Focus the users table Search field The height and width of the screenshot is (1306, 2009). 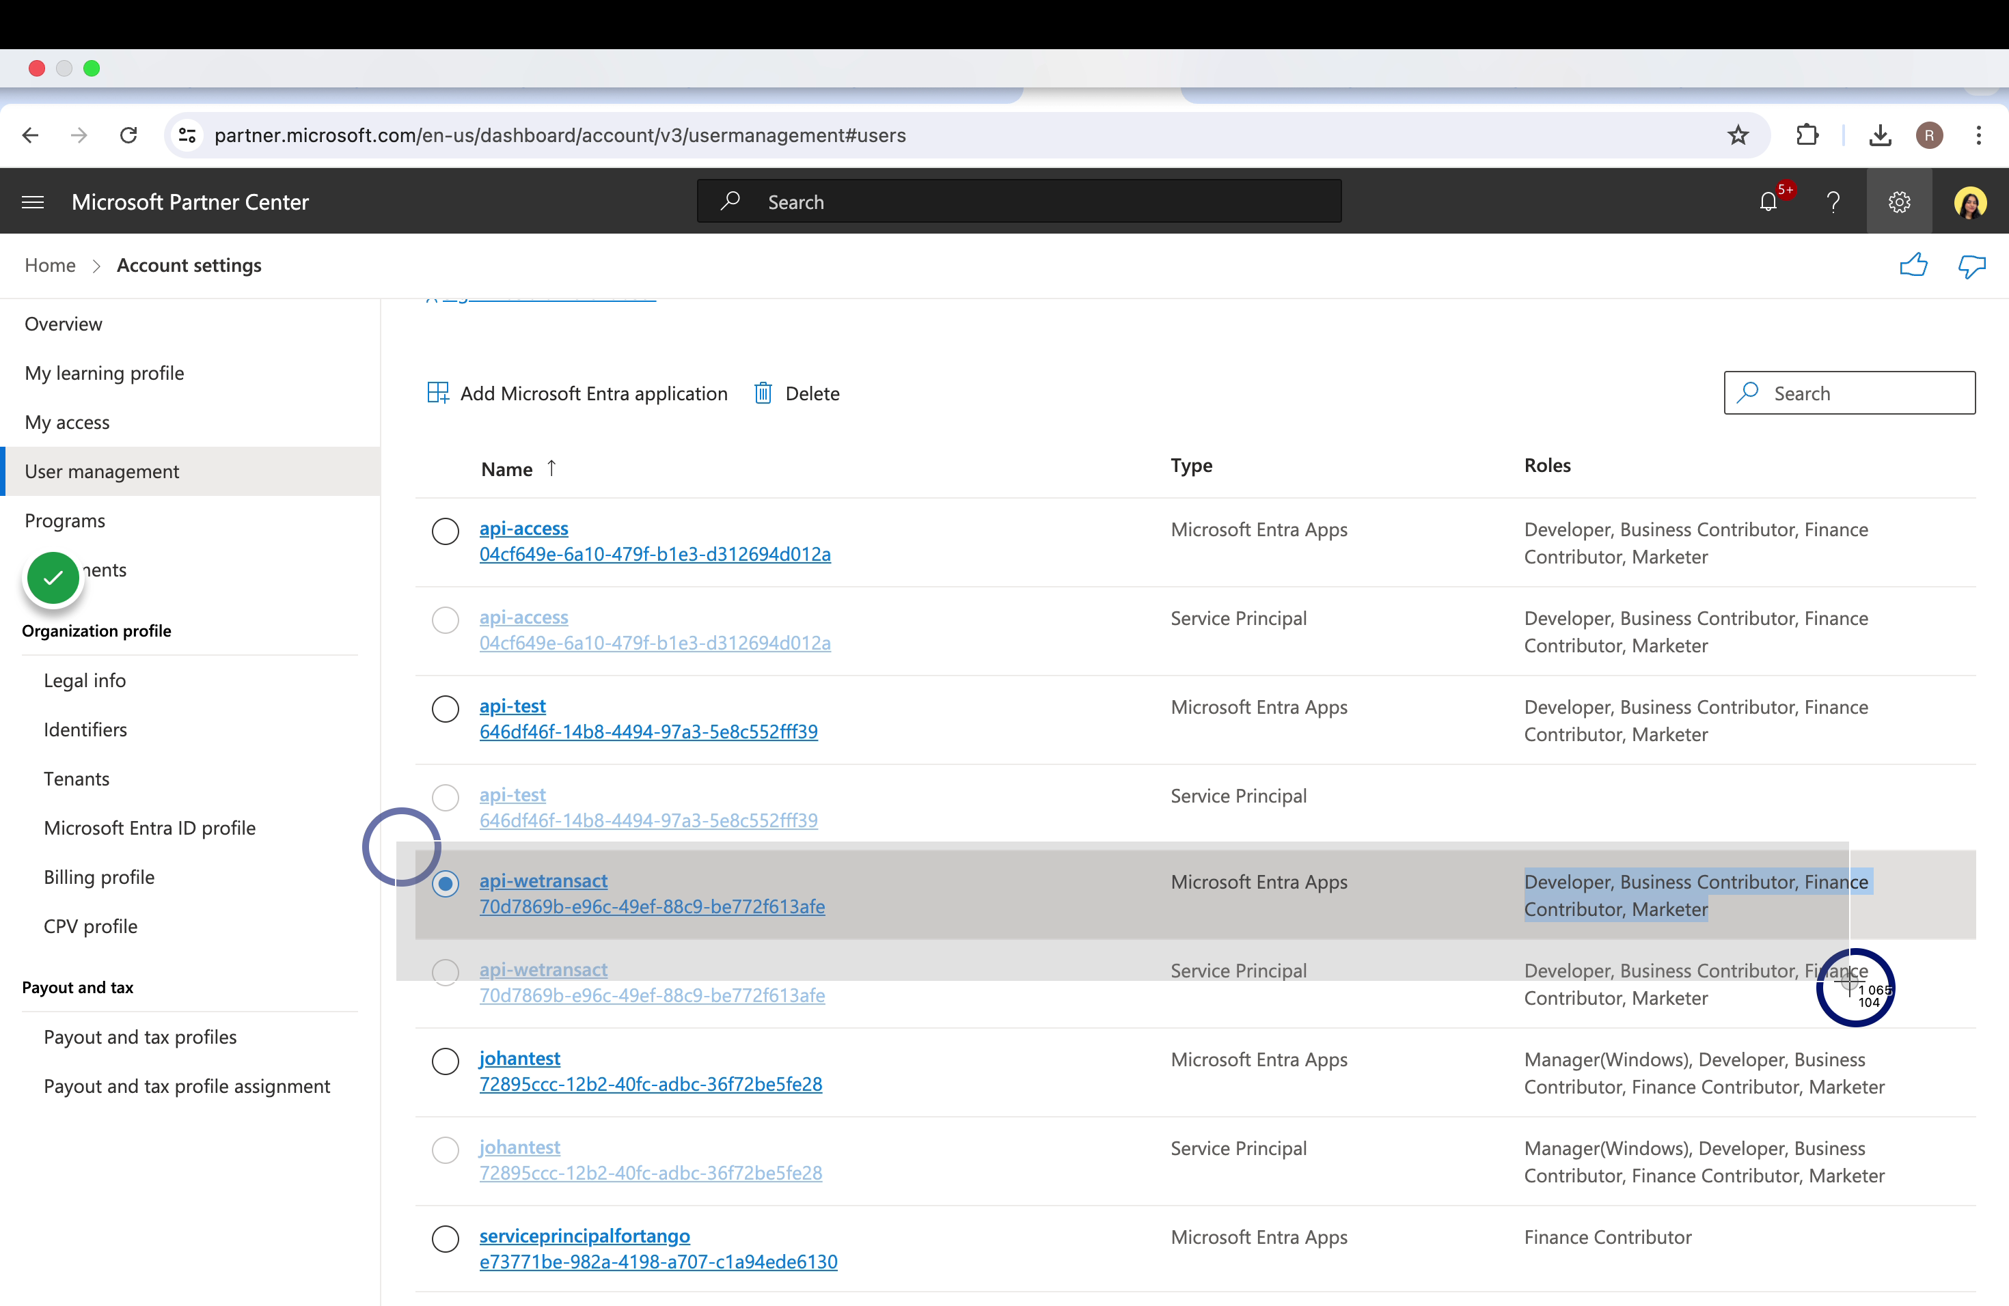[1850, 393]
